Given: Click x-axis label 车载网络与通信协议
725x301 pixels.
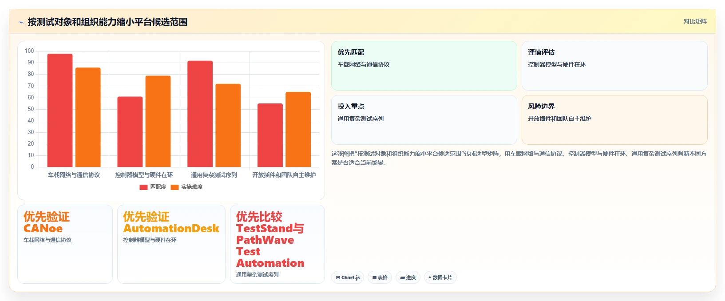Looking at the screenshot, I should pyautogui.click(x=74, y=175).
